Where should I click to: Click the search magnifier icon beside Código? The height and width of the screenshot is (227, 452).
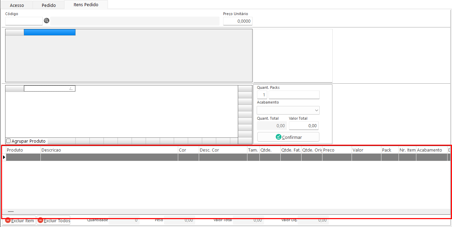click(47, 21)
